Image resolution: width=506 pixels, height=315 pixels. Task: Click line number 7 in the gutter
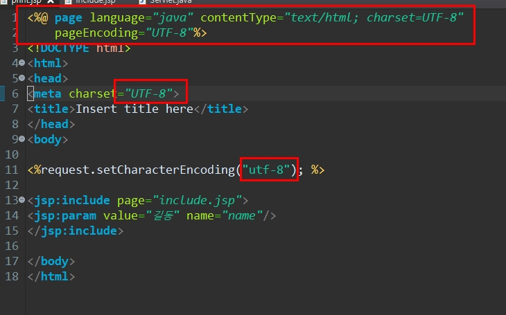15,109
